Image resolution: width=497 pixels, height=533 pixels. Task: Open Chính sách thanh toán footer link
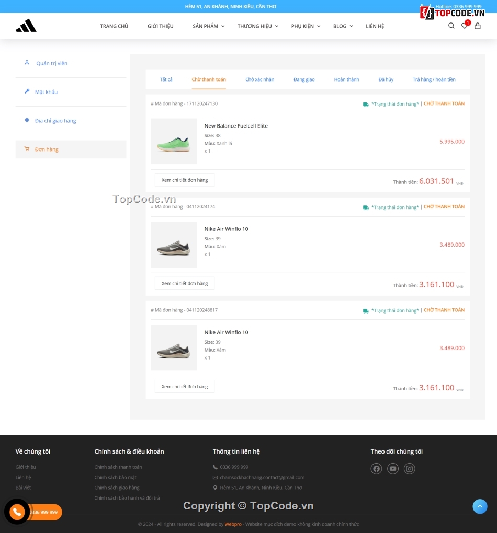coord(118,467)
